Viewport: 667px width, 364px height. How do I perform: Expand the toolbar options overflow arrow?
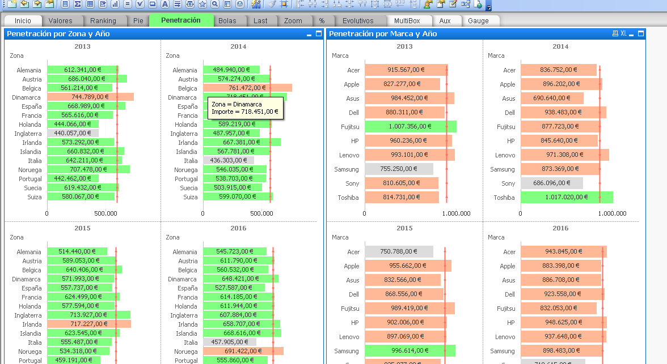tap(489, 7)
